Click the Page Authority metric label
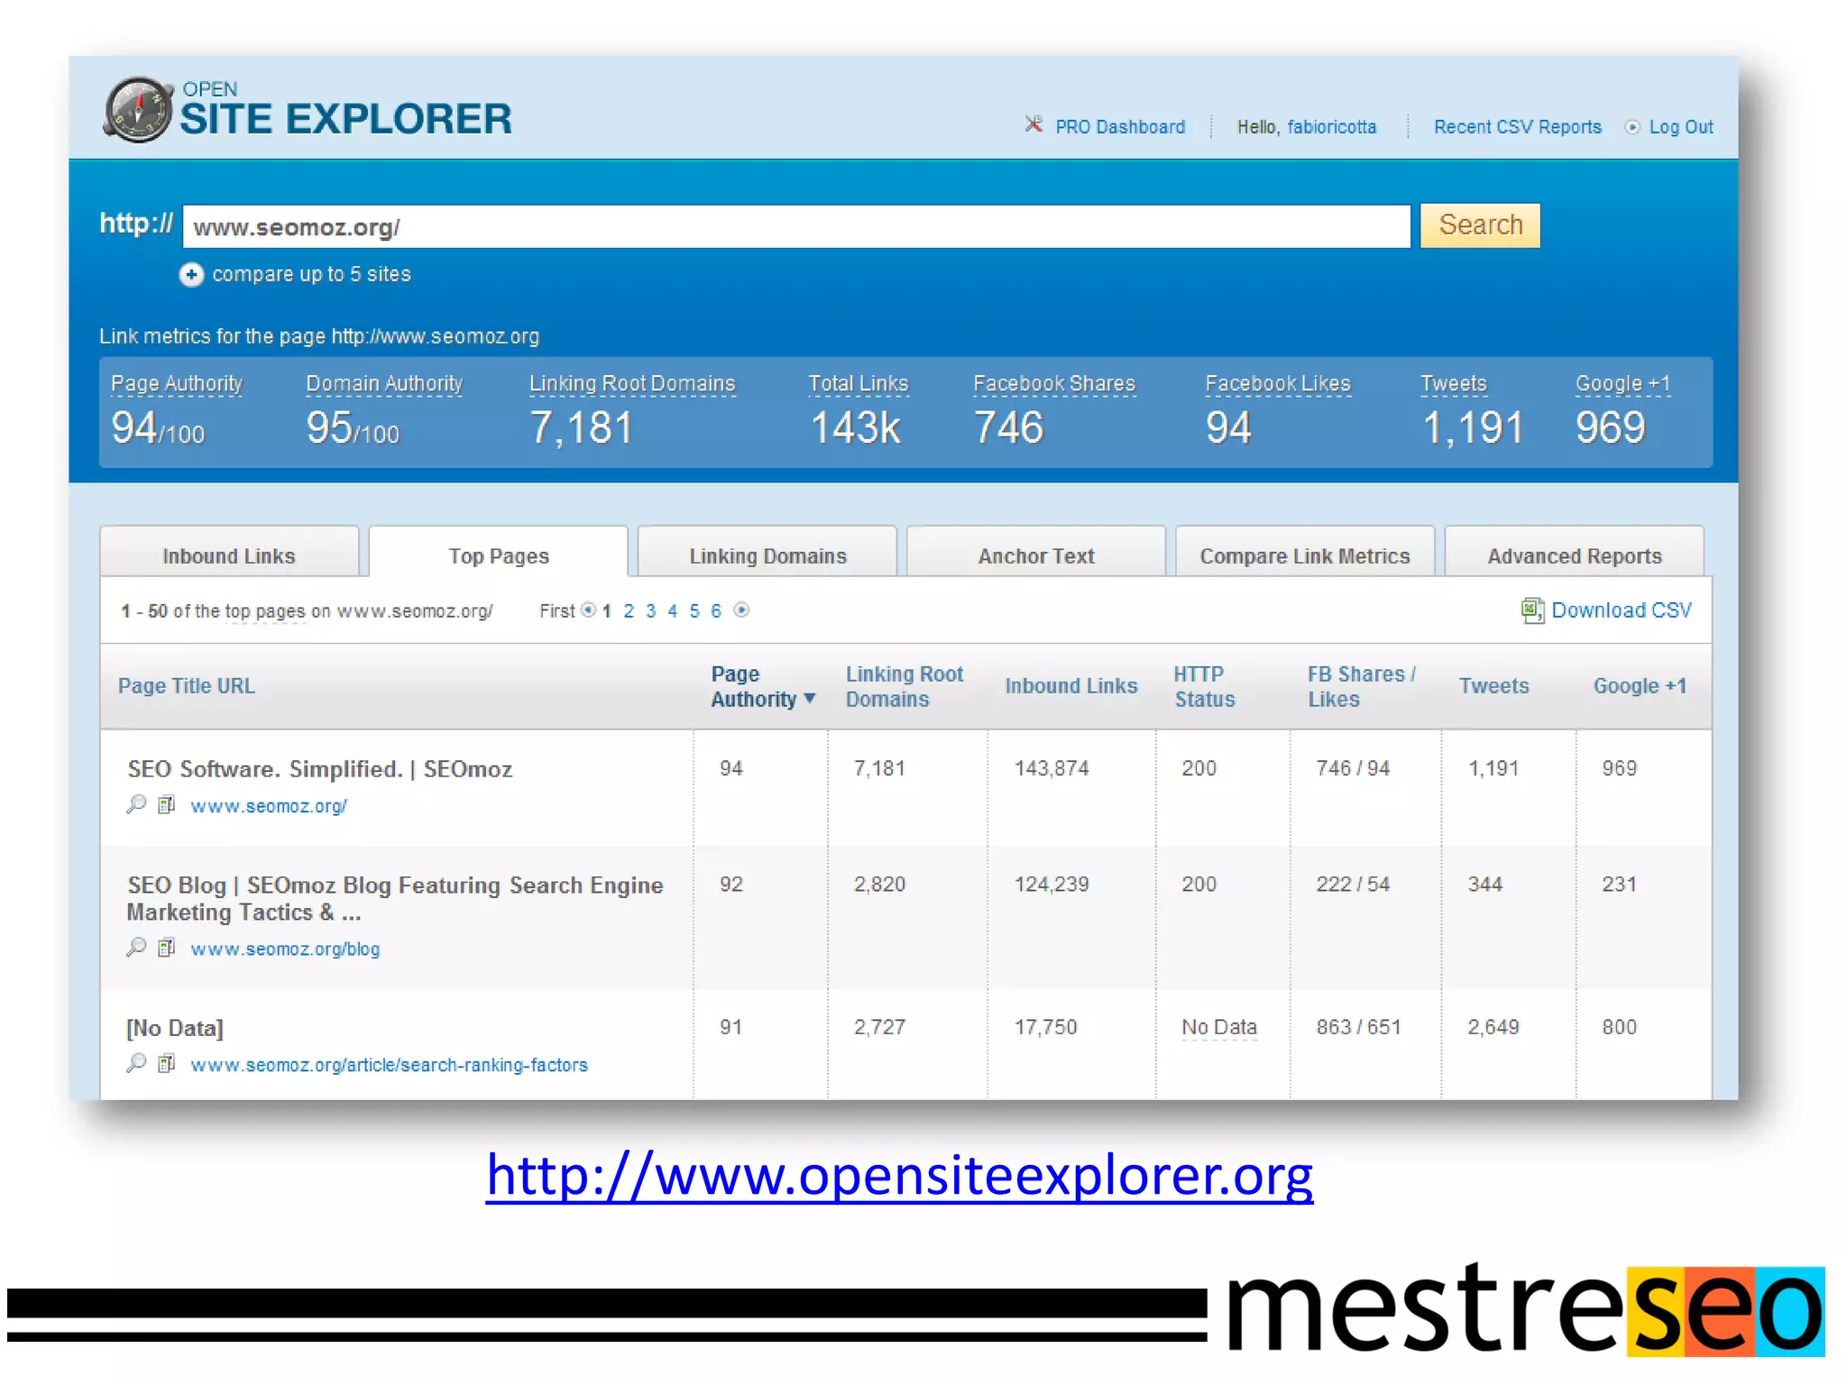 (177, 384)
